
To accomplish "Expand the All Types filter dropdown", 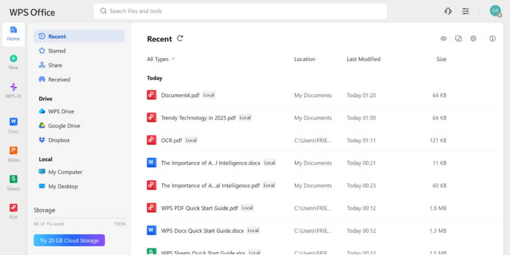I will 161,59.
